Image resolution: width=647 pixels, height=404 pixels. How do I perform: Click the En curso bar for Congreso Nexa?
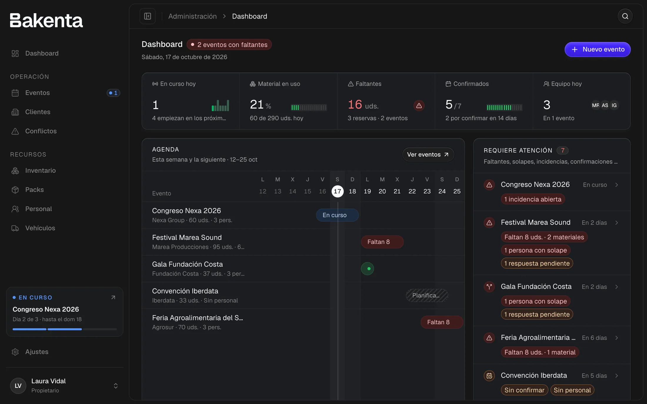pos(337,215)
